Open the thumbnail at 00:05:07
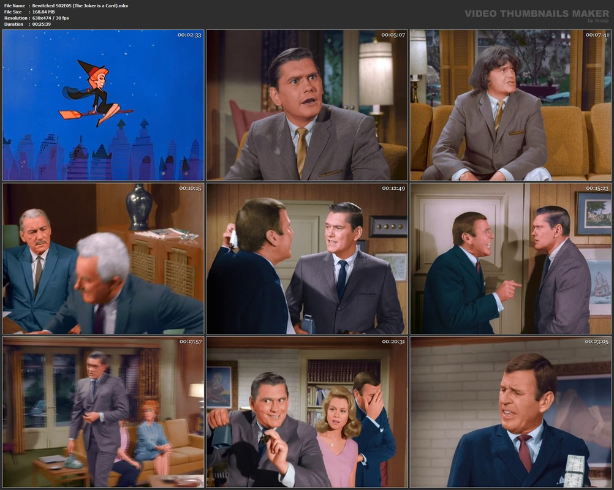The image size is (614, 490). point(307,105)
